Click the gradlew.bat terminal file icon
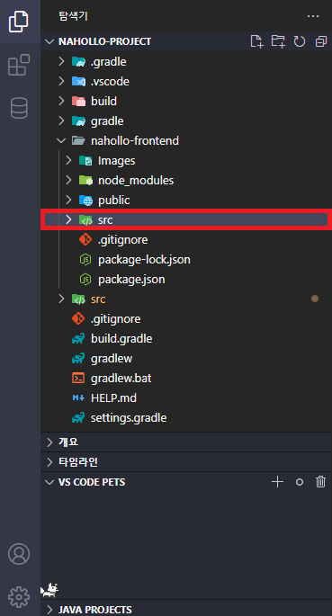Image resolution: width=332 pixels, height=616 pixels. (78, 379)
